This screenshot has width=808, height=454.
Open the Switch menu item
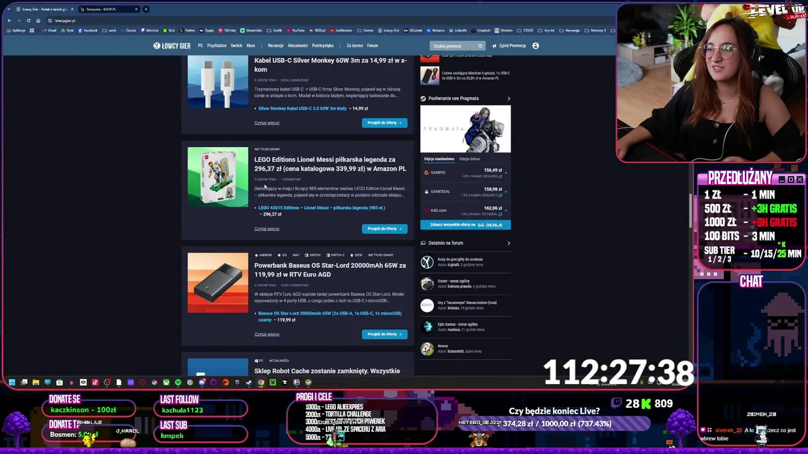tap(236, 46)
